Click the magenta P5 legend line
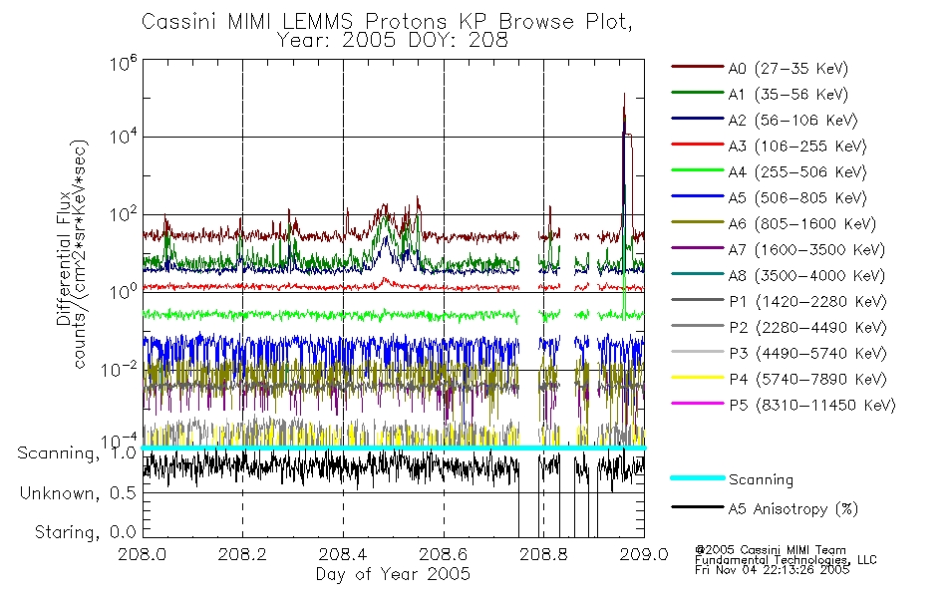947x598 pixels. 698,403
